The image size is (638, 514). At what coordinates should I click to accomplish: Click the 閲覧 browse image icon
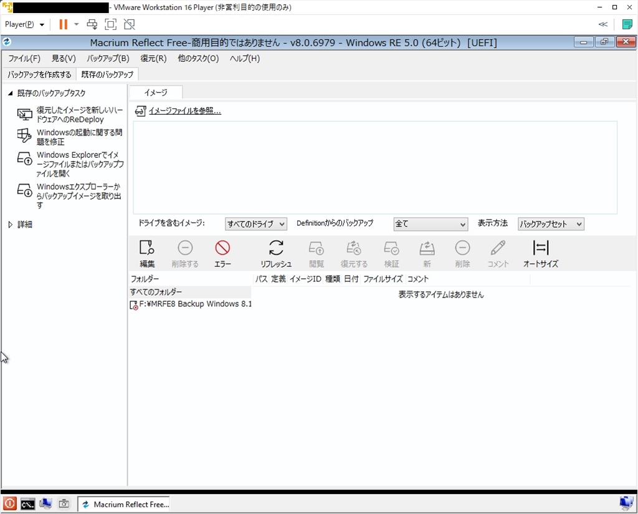(316, 248)
